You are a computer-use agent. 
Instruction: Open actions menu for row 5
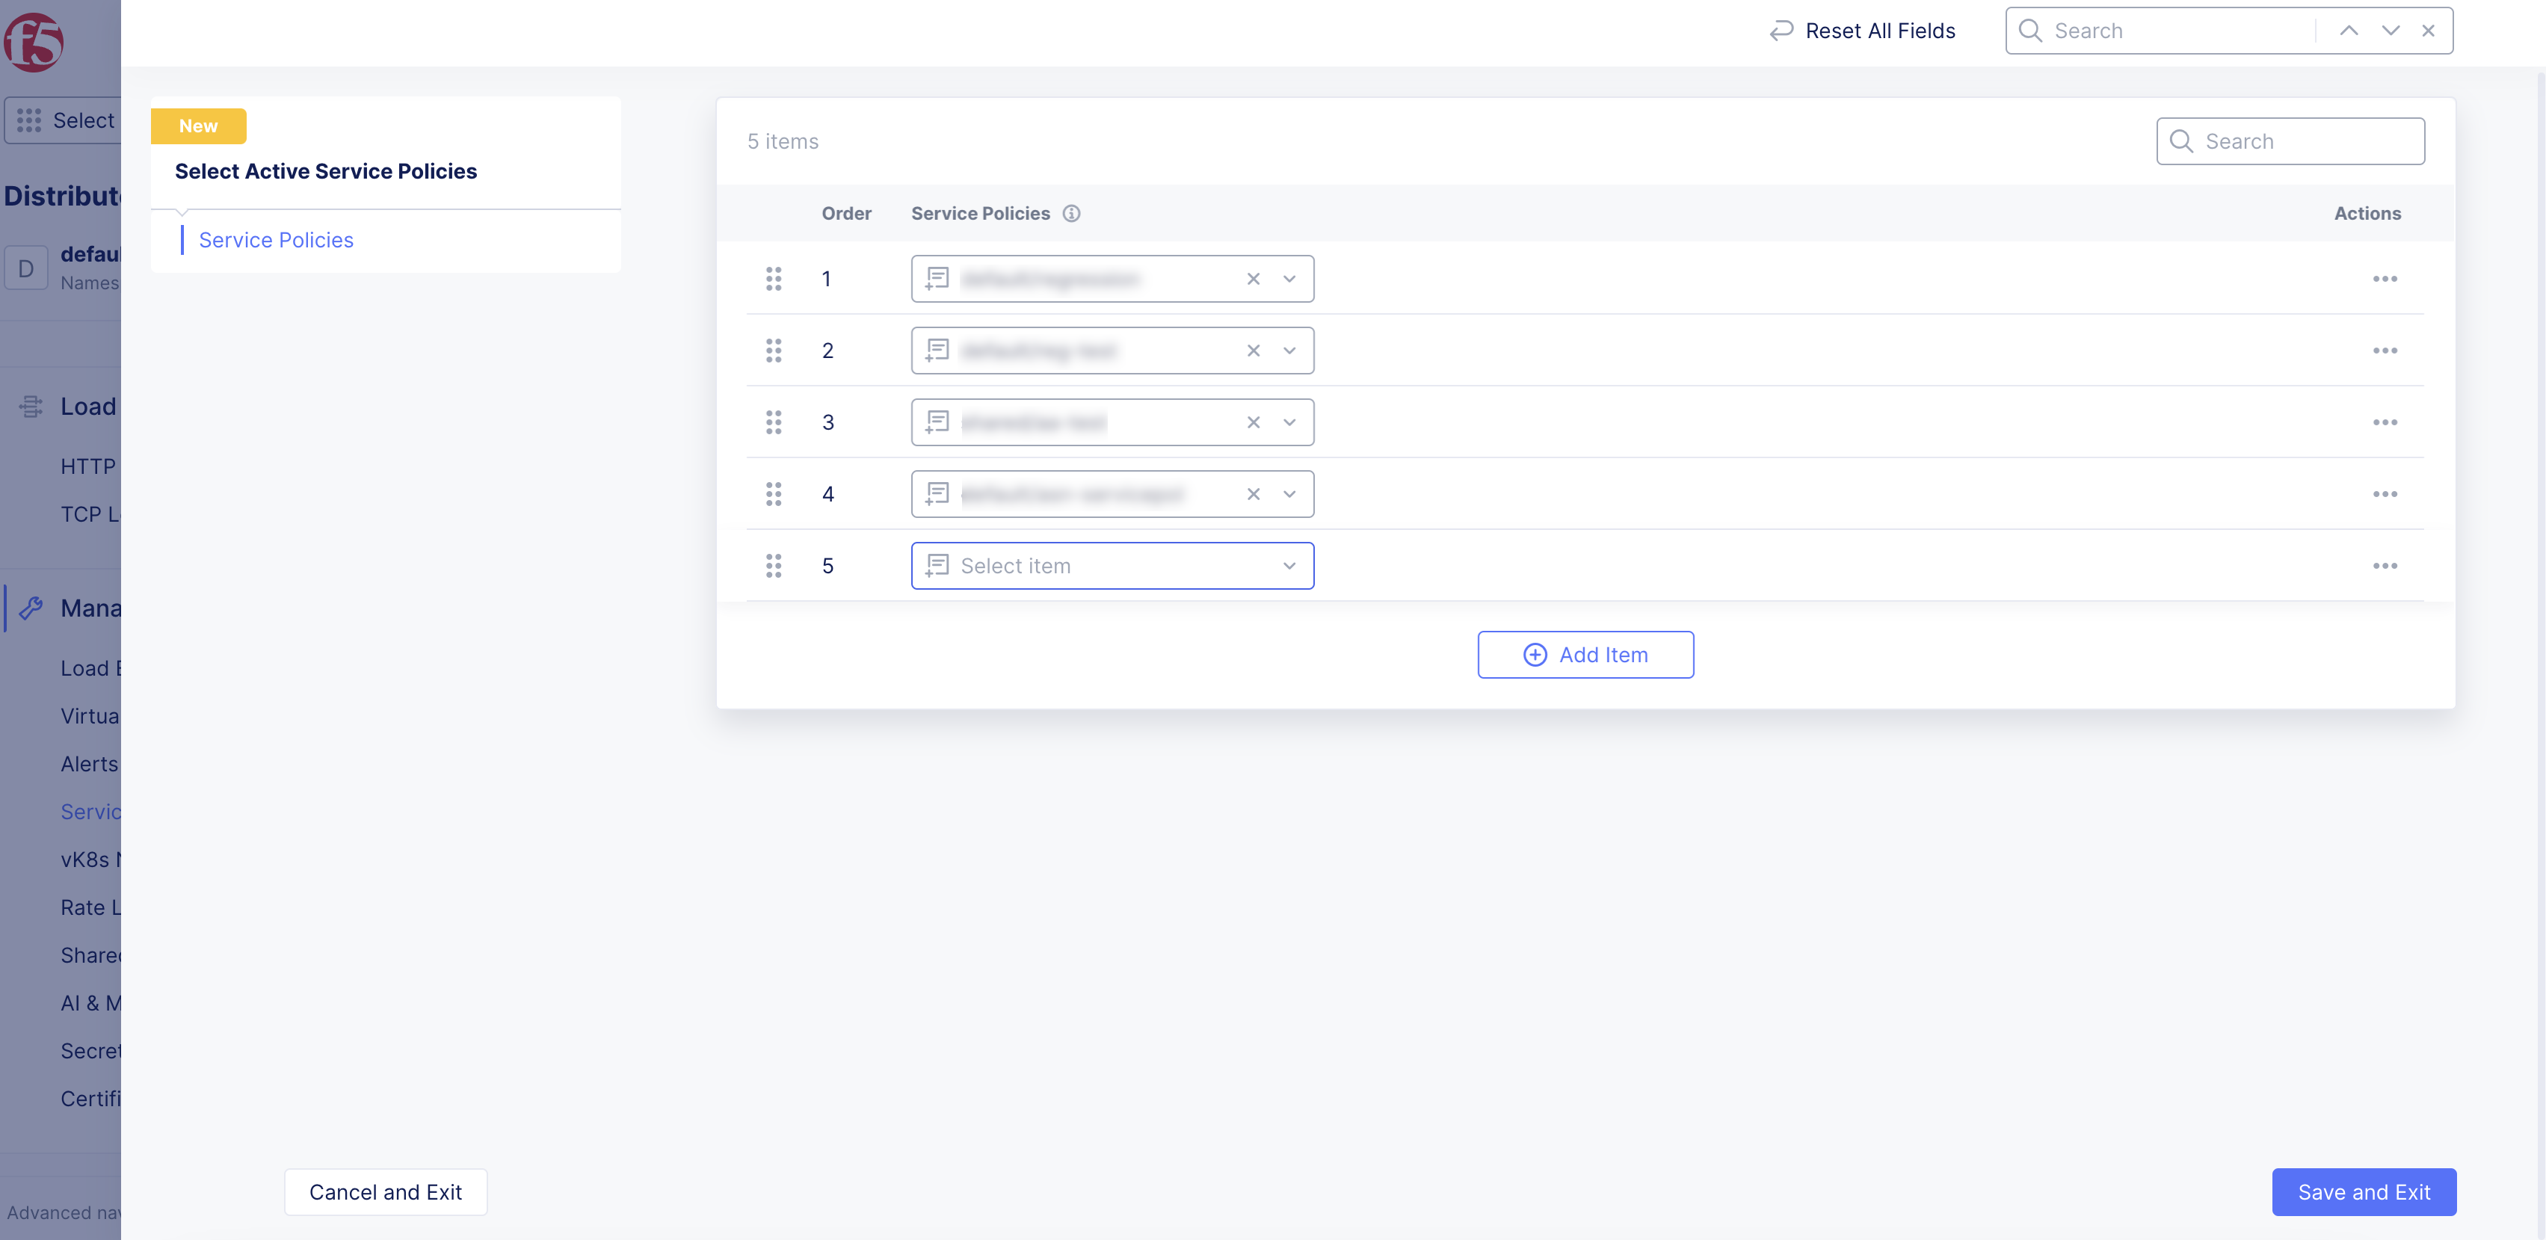[x=2384, y=566]
